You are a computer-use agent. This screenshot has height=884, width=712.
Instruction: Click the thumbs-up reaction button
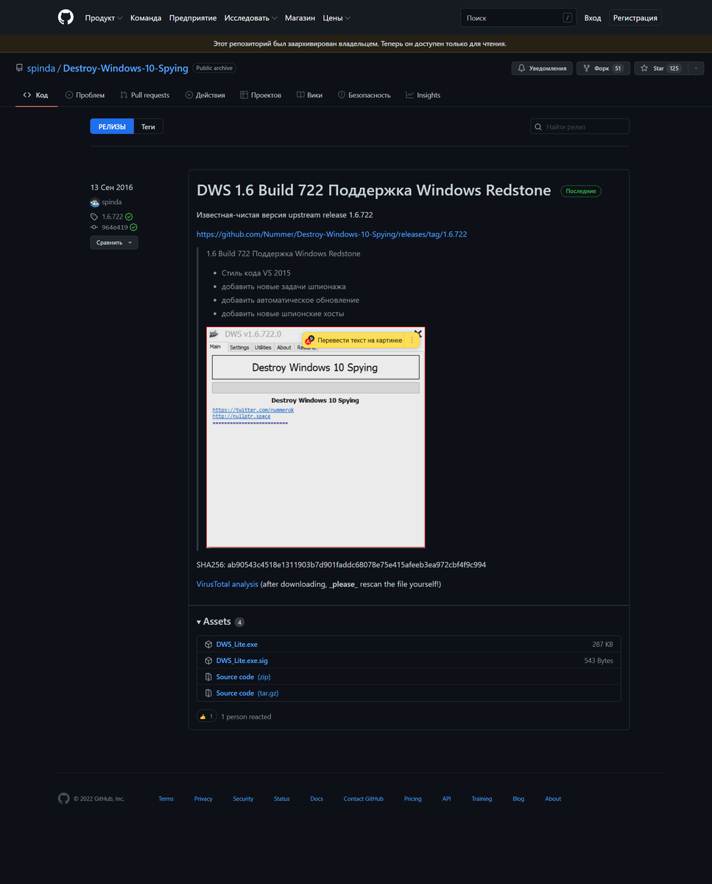[x=207, y=717]
